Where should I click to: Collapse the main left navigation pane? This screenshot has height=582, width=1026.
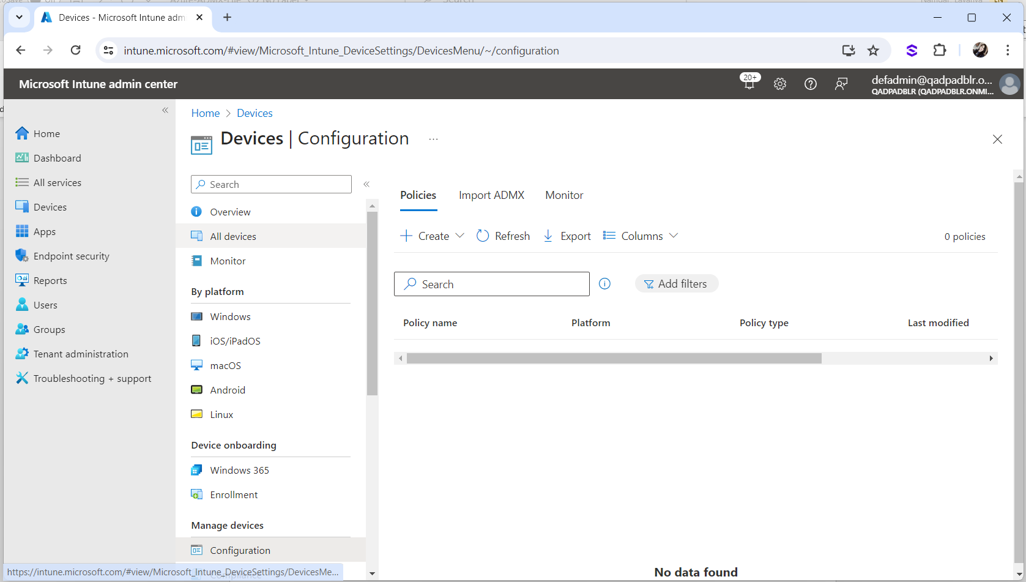[x=165, y=110]
